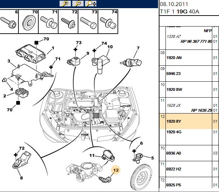Image resolution: width=219 pixels, height=192 pixels.
Task: Select the flanged bolt thumbnail numbered 74
Action: 108,22
